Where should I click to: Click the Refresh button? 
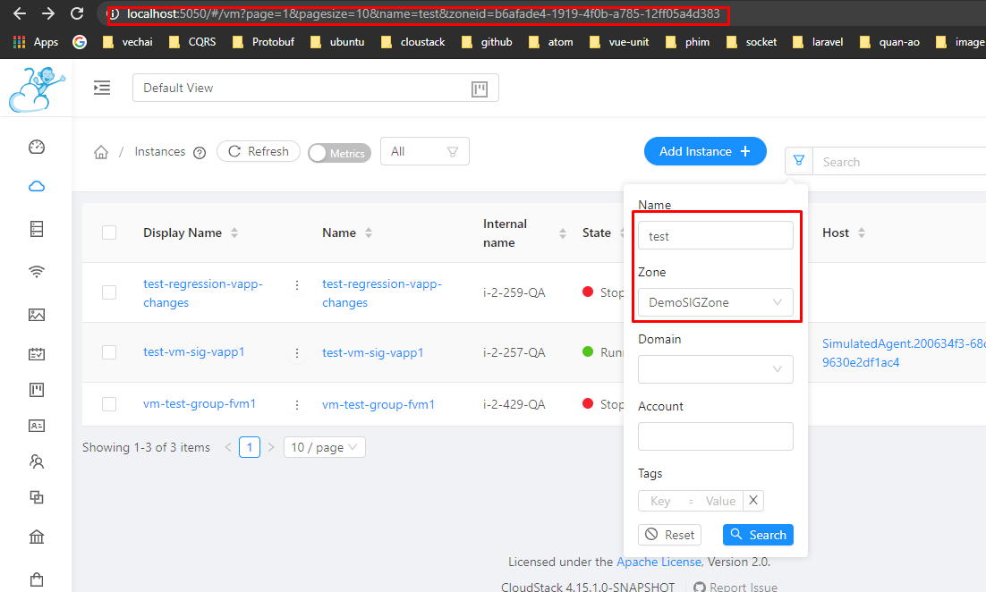point(259,151)
